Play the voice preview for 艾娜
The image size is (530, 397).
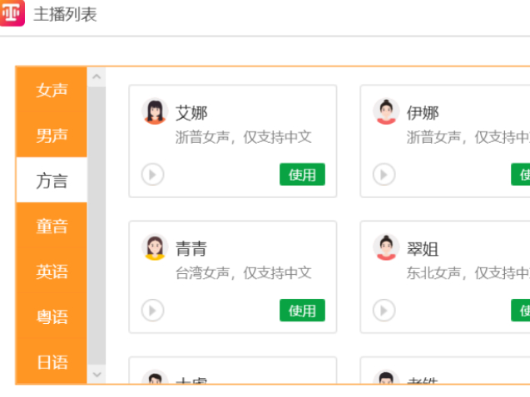152,174
